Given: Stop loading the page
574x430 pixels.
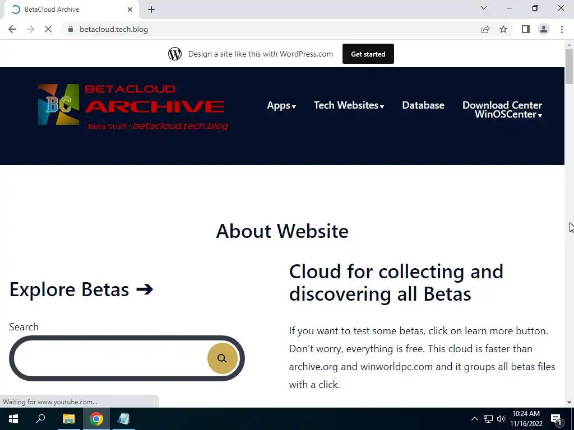Looking at the screenshot, I should (48, 29).
